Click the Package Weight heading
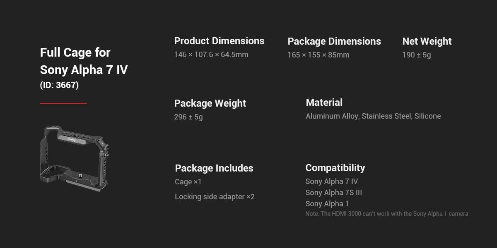The height and width of the screenshot is (248, 497). pos(210,103)
